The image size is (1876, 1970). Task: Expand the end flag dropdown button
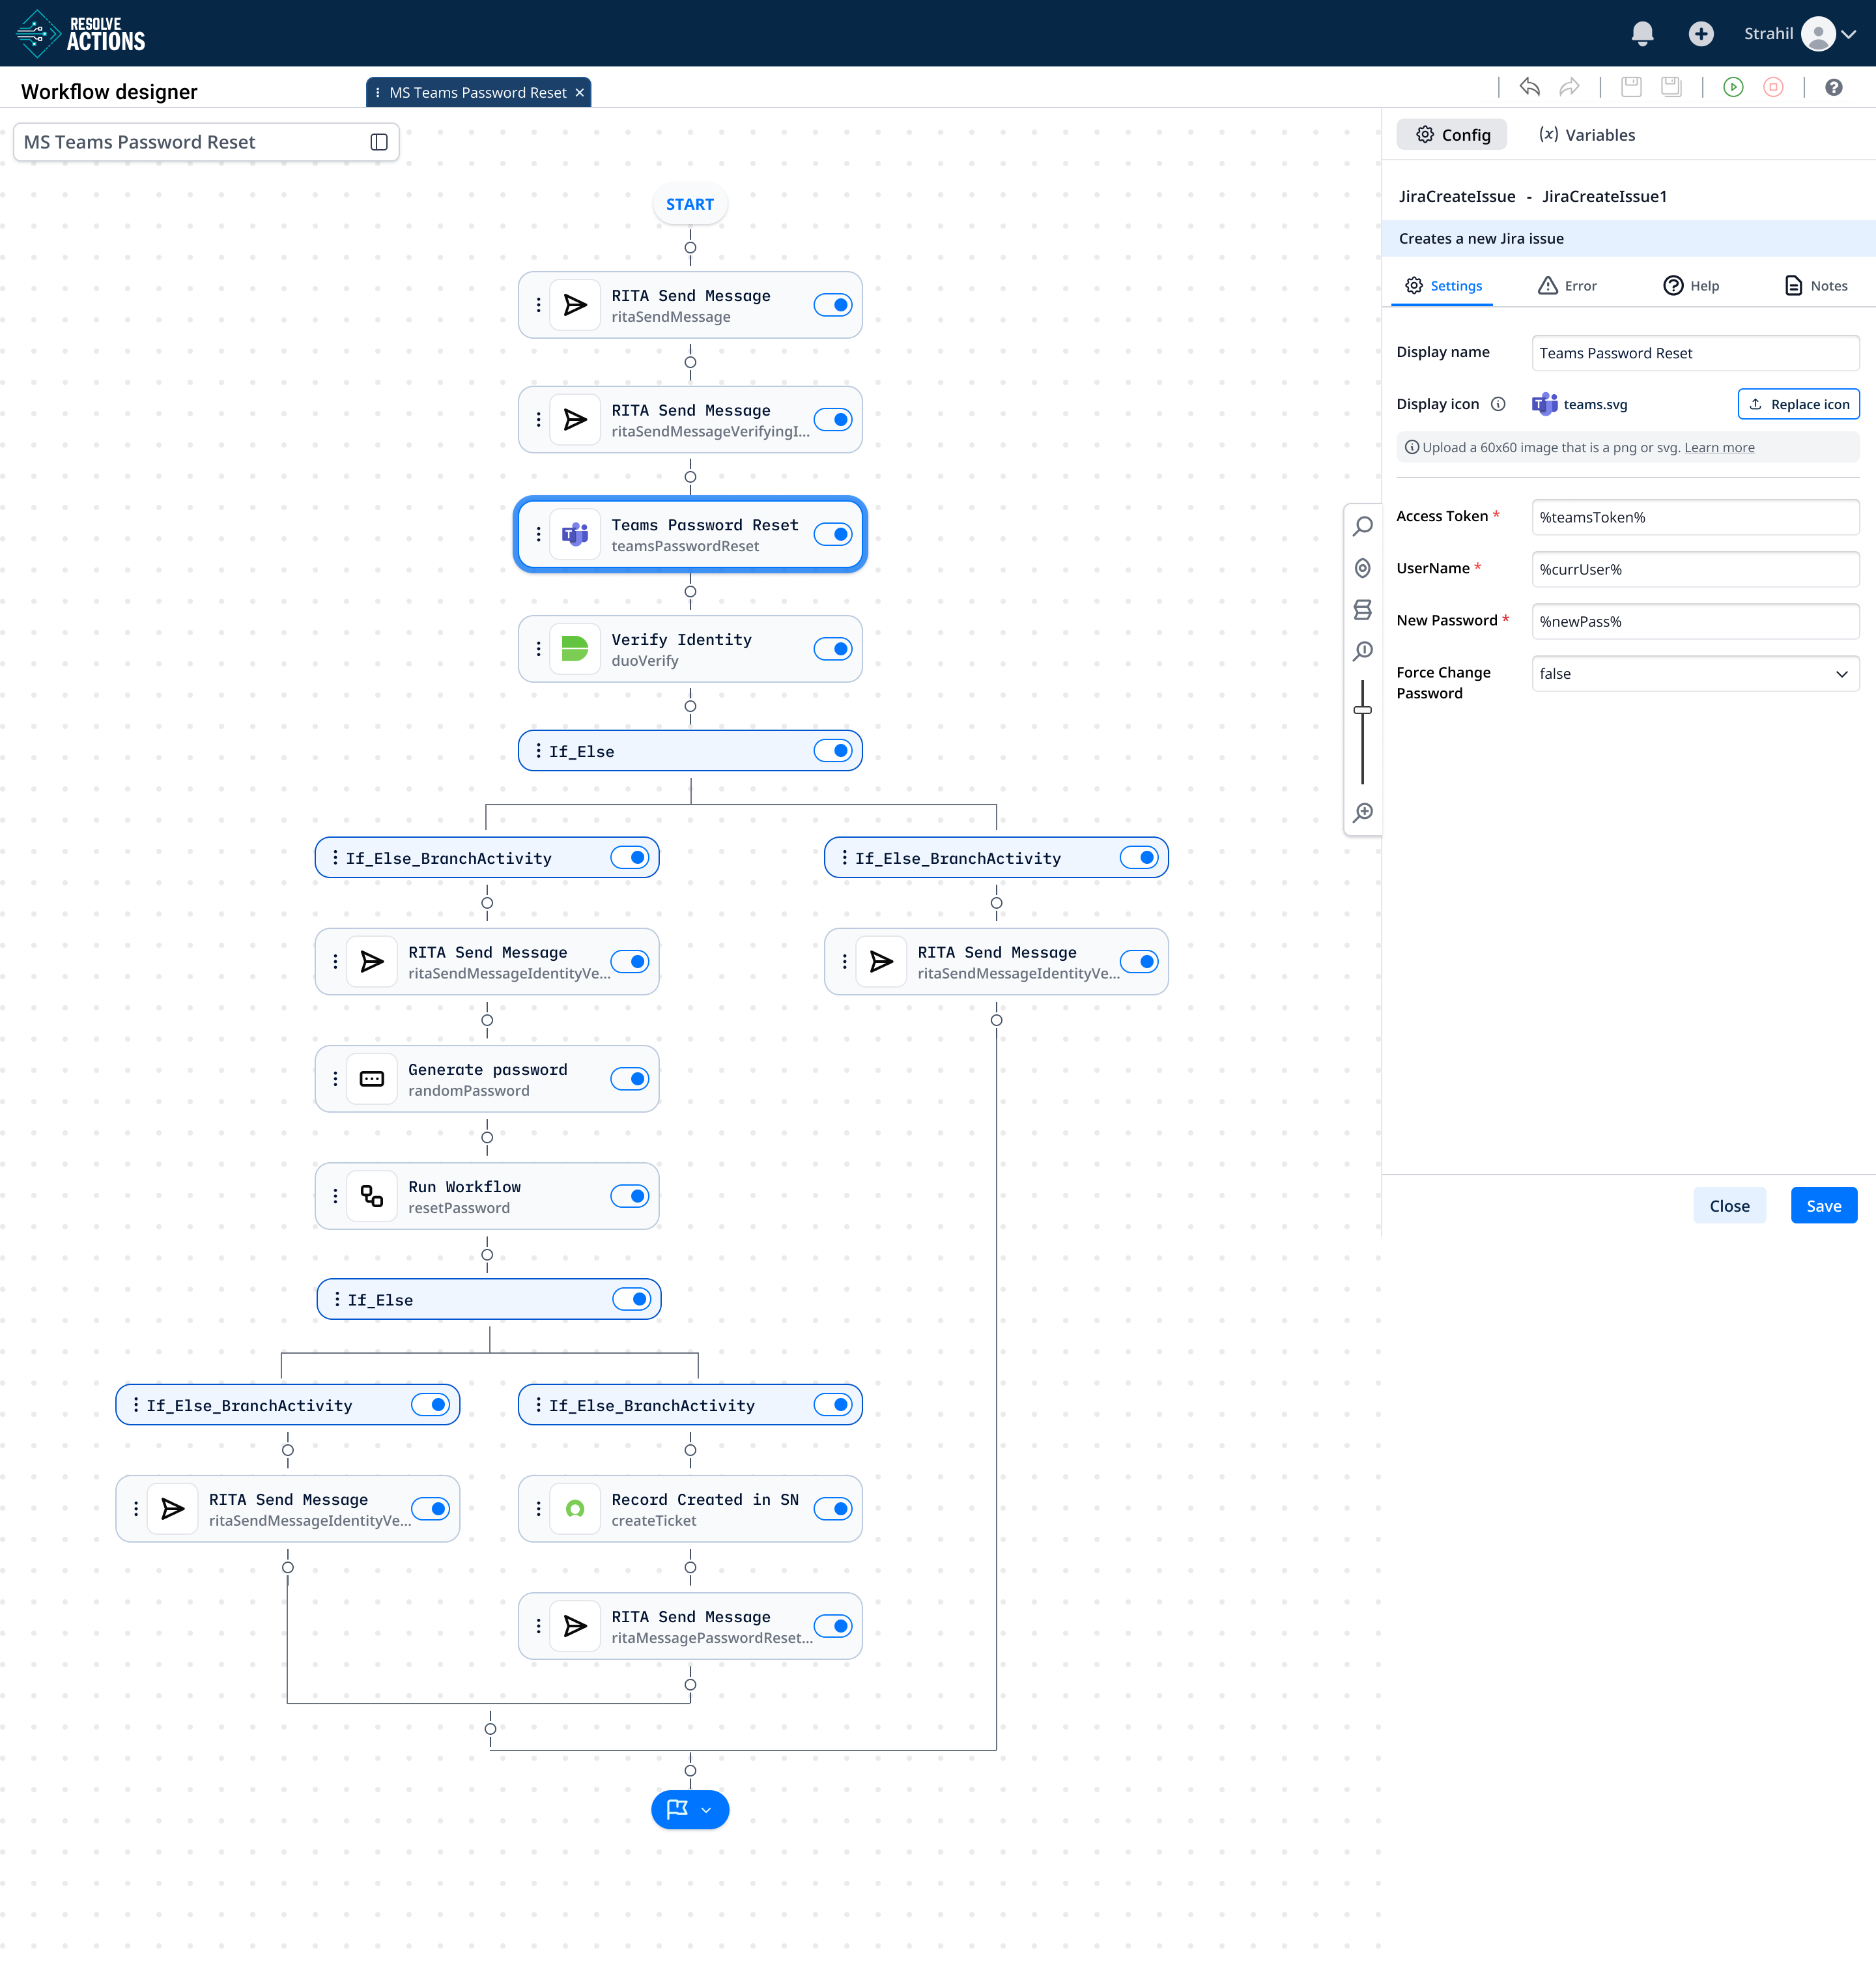click(706, 1810)
